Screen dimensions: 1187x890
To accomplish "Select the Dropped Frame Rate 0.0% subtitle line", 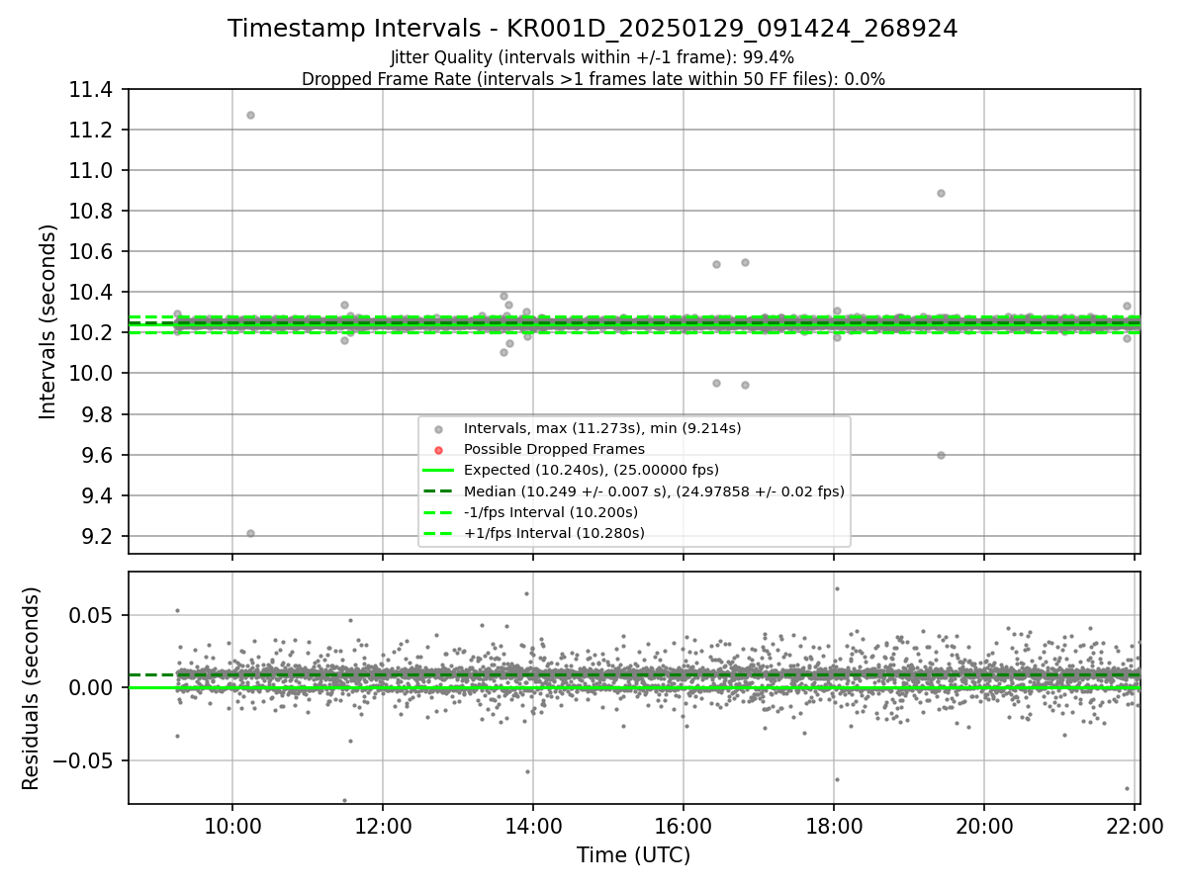I will pyautogui.click(x=593, y=79).
